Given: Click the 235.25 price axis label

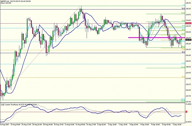Looking at the screenshot, I should coord(189,9).
